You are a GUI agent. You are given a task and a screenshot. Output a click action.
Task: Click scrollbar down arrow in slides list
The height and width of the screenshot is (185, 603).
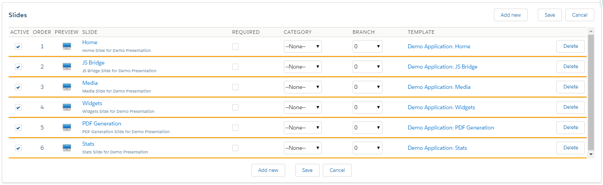click(590, 154)
